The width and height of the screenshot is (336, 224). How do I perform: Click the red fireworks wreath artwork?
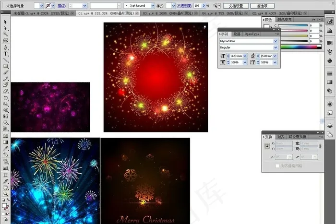point(156,77)
